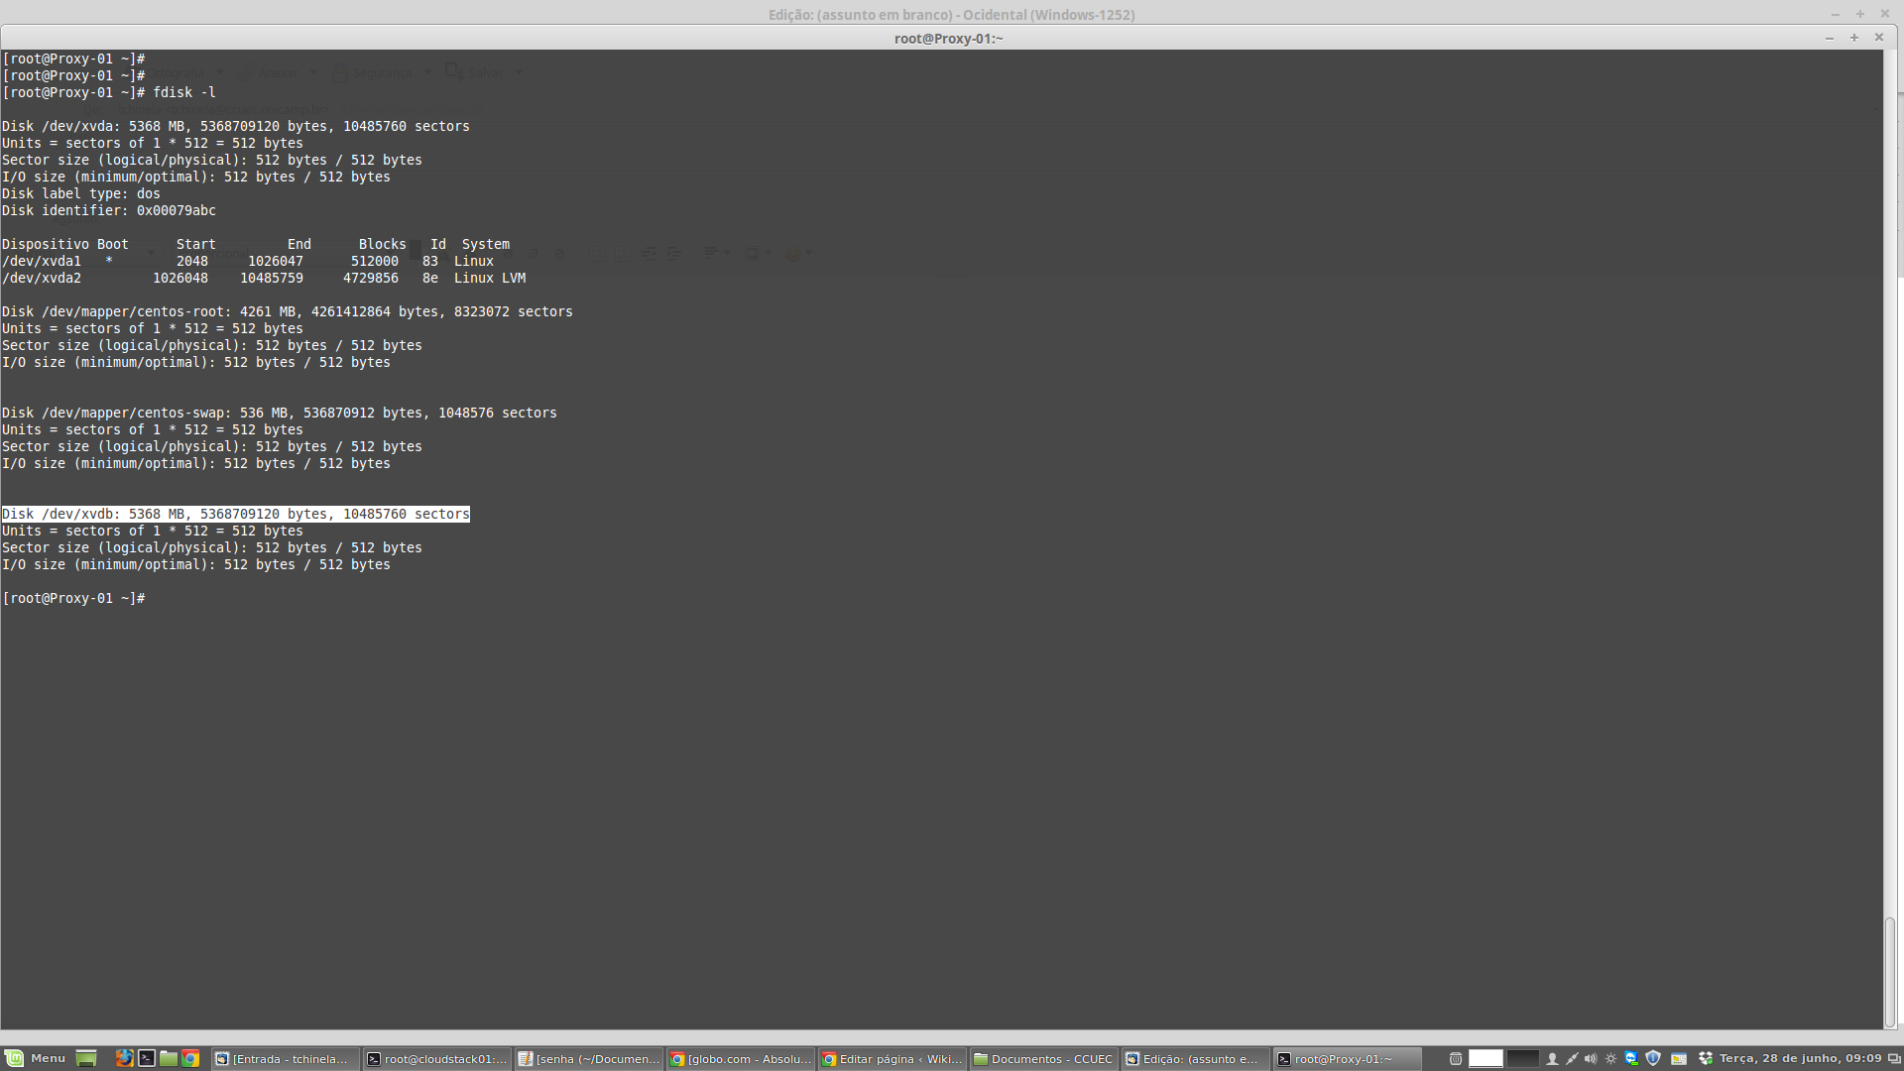The width and height of the screenshot is (1904, 1071).
Task: Open the Linux Mint Menu
Action: click(x=36, y=1058)
